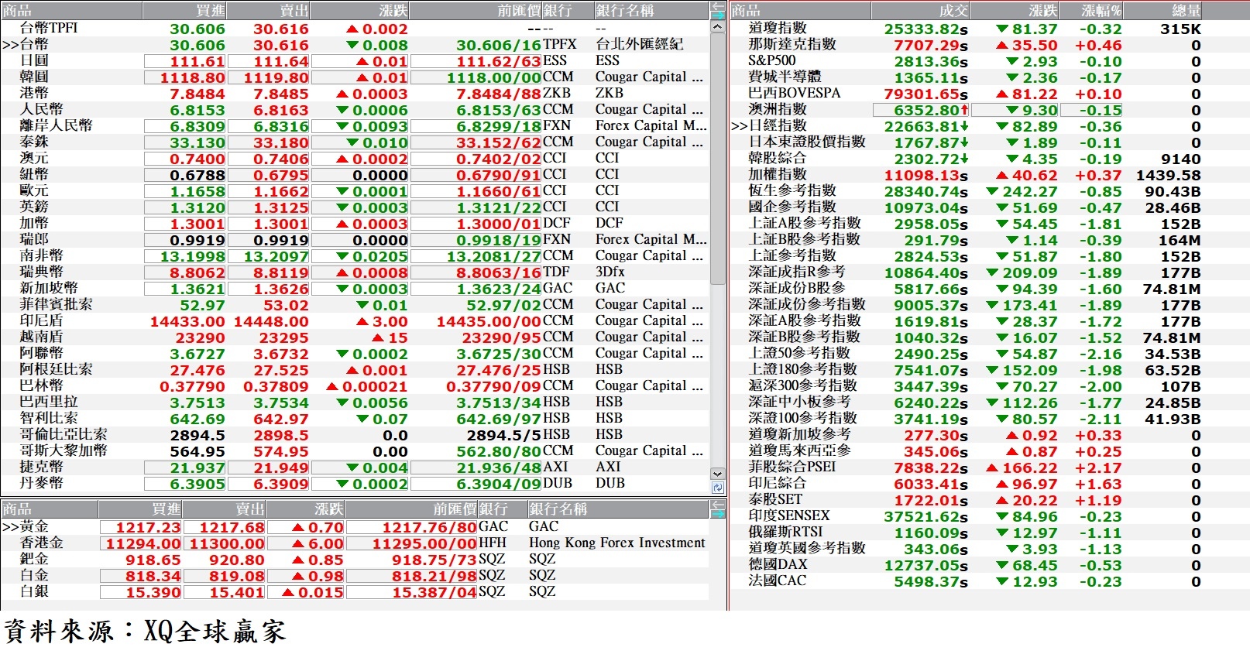Select the 泰銖 currency row

[355, 142]
